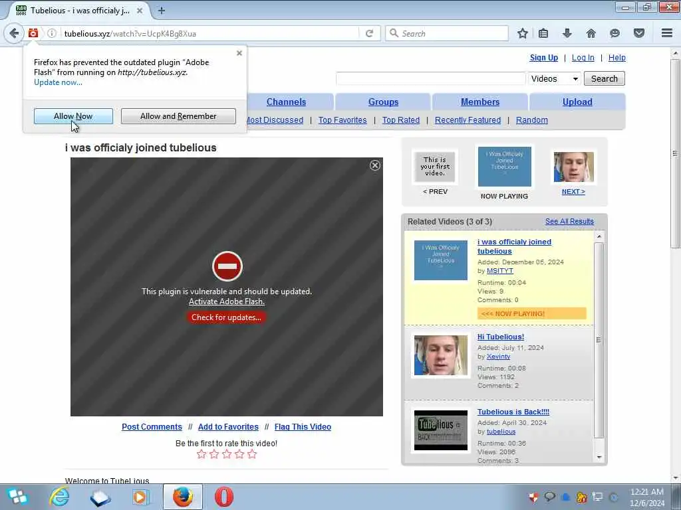The height and width of the screenshot is (510, 681).
Task: Click the Update now link
Action: coord(59,82)
